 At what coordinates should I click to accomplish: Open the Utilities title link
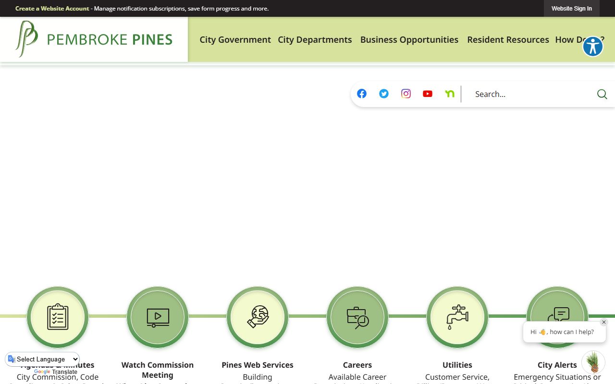[457, 365]
